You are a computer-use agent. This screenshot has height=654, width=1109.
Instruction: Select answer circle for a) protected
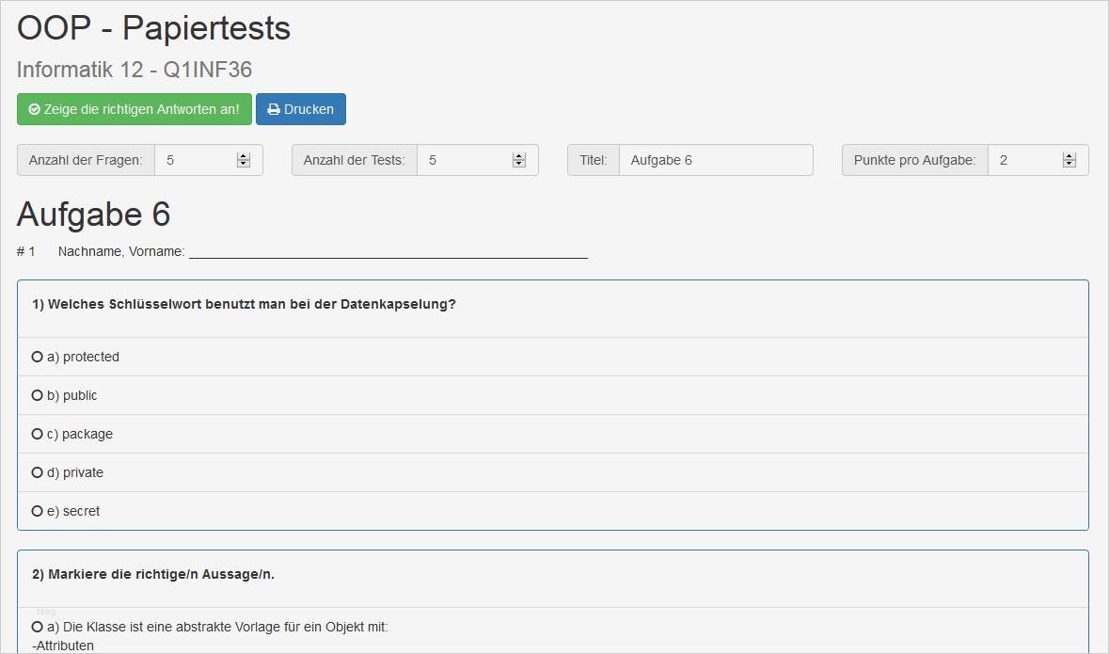click(38, 357)
